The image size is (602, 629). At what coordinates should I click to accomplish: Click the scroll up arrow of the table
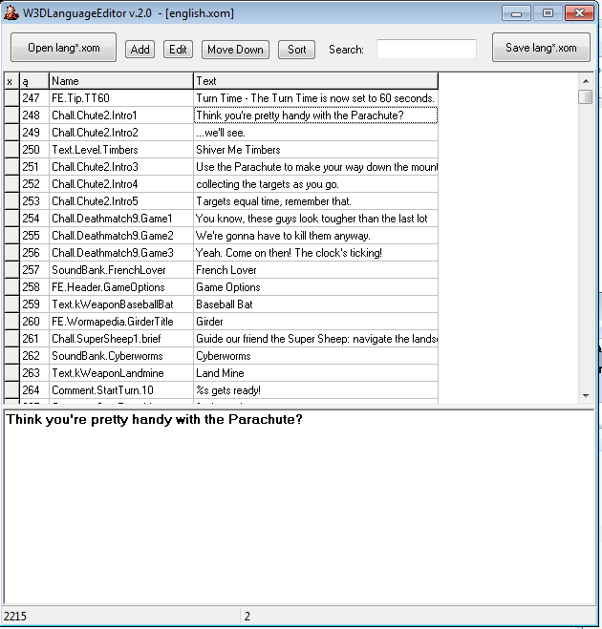[x=585, y=80]
